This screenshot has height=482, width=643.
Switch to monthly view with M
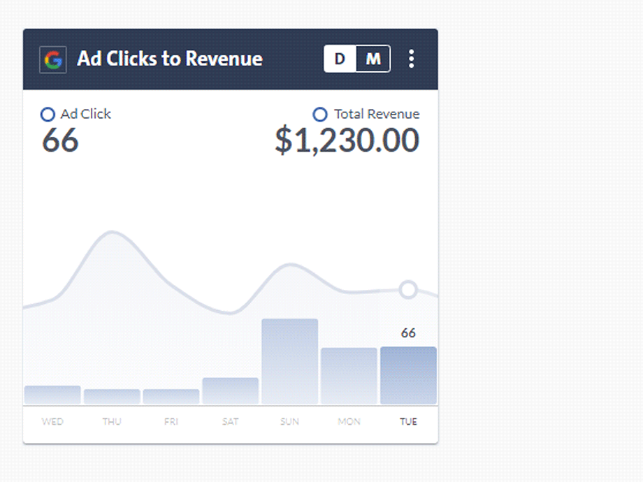[x=373, y=59]
